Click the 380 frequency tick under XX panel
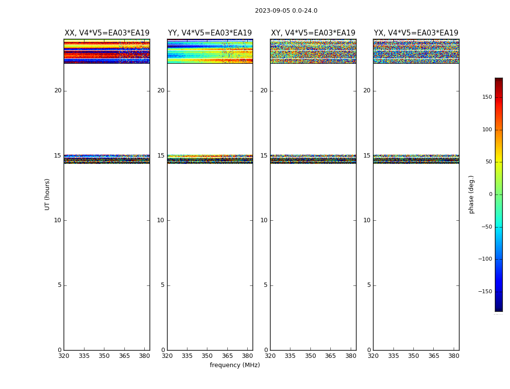510x389 pixels. tap(144, 356)
